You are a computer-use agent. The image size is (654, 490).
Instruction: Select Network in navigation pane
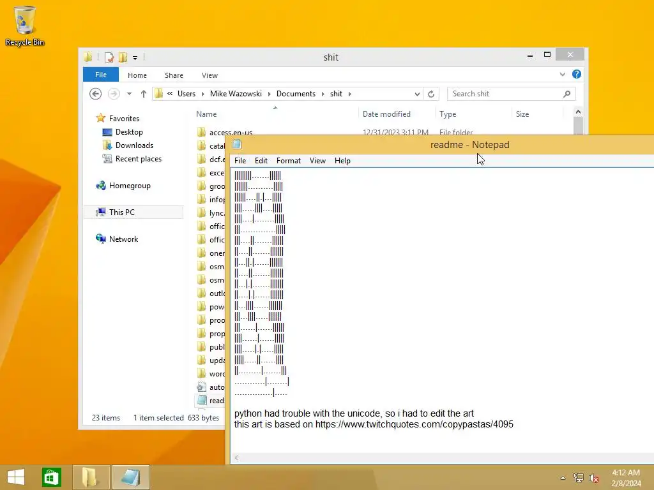123,239
